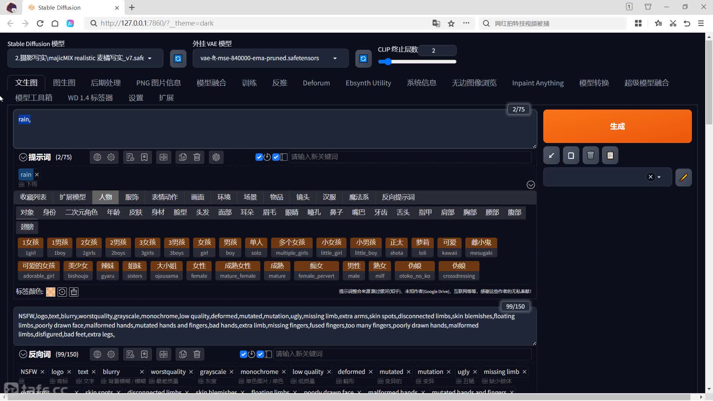
Task: Bookmark this page with the star icon
Action: [x=451, y=23]
